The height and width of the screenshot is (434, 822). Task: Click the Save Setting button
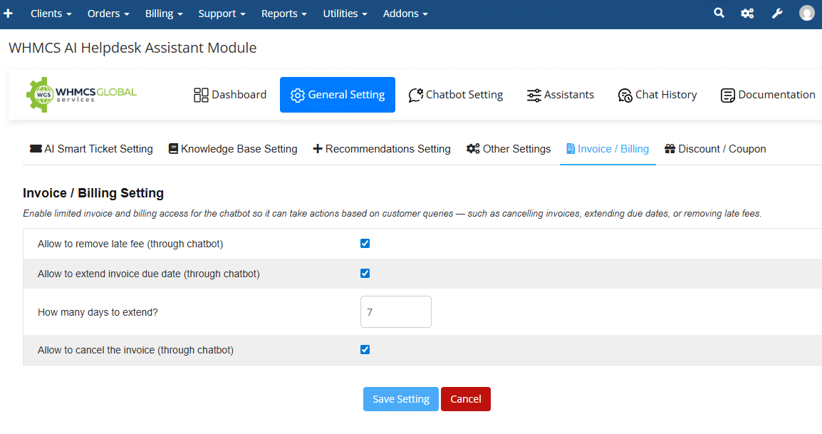point(400,399)
